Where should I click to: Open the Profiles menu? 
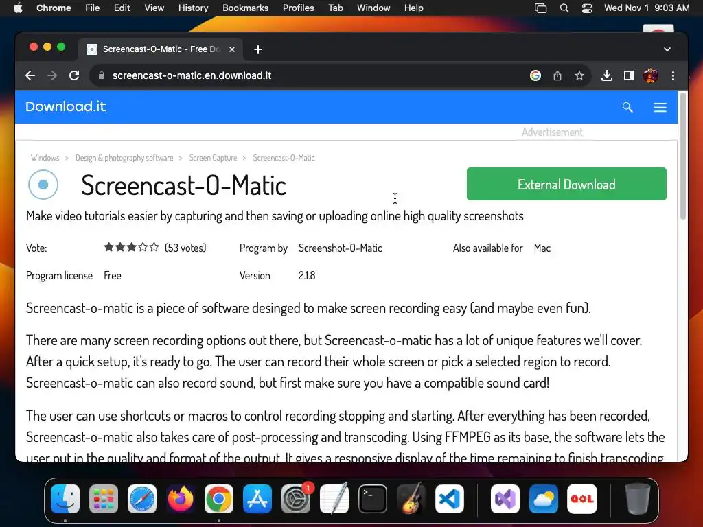[x=298, y=8]
